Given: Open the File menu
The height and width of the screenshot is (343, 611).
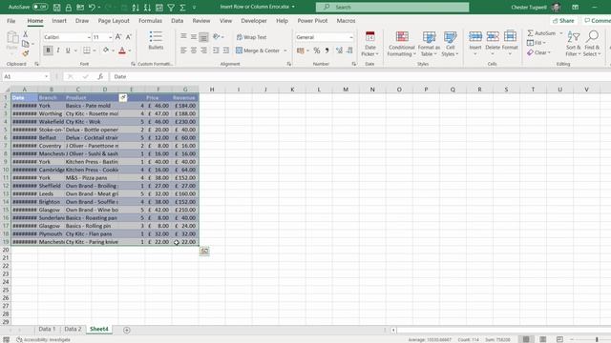Looking at the screenshot, I should click(x=11, y=21).
